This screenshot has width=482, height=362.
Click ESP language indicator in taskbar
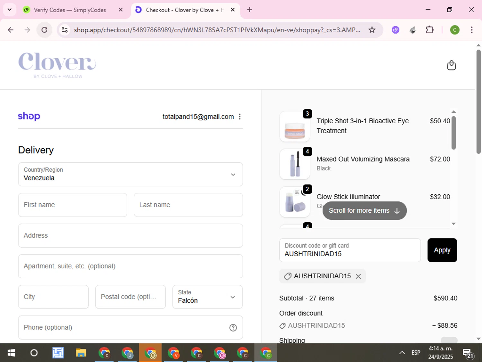click(x=416, y=353)
